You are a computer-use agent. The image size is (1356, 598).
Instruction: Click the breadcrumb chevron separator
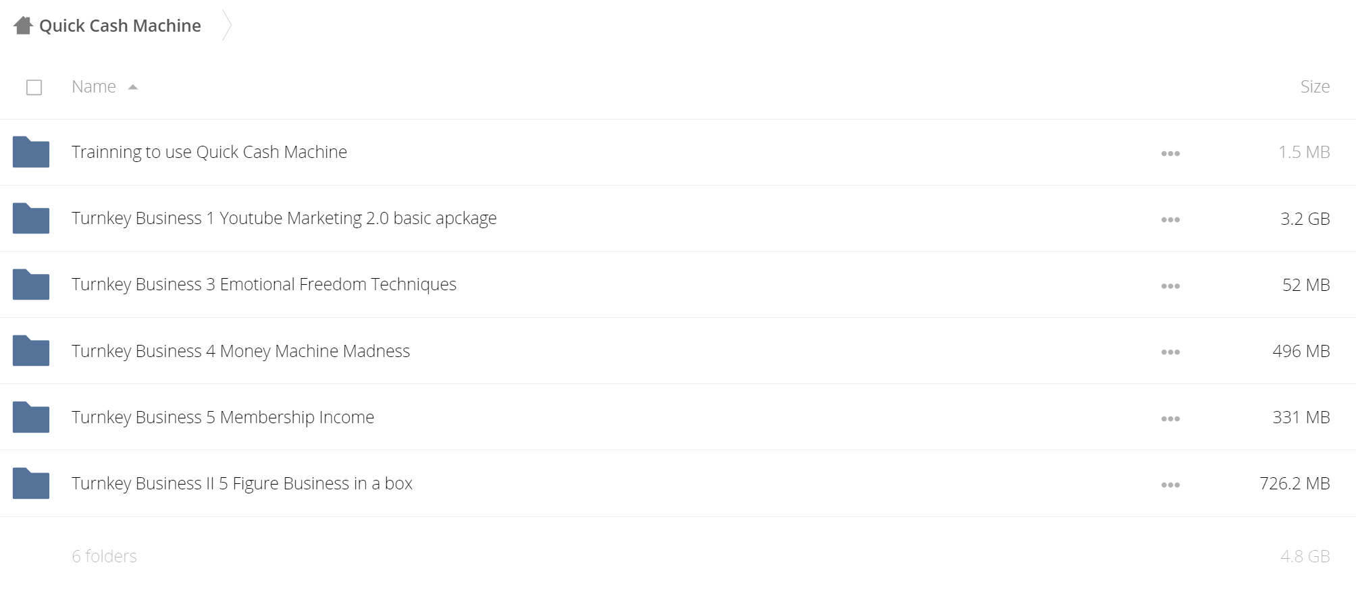(x=227, y=26)
